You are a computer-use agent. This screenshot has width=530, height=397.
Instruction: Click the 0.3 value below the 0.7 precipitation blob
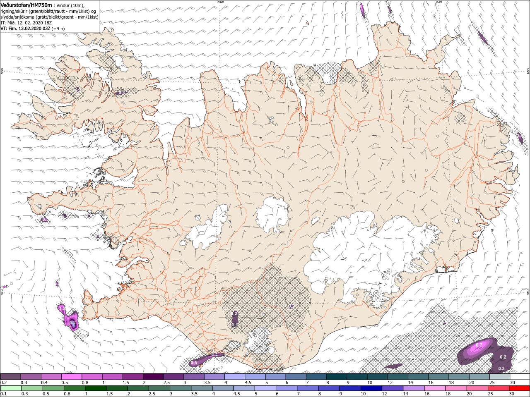coord(501,368)
